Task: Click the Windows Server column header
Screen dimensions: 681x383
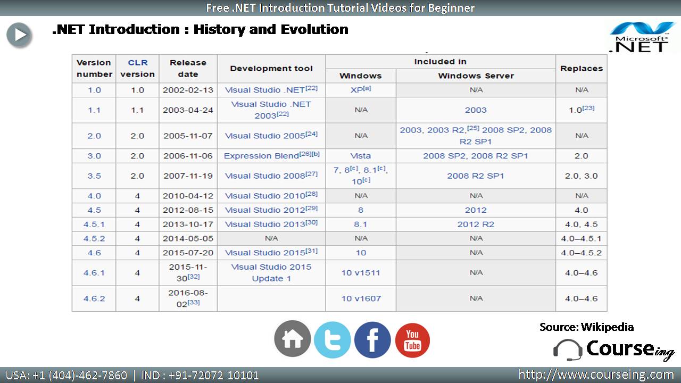Action: pos(476,76)
